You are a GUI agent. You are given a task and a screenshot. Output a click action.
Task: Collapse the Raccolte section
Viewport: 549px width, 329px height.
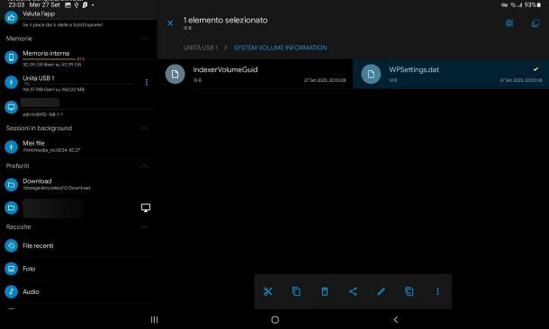pos(144,227)
